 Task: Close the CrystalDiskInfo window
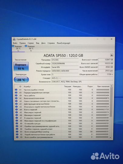click(111, 39)
